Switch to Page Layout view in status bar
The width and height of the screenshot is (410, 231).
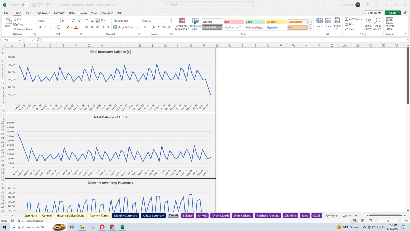point(363,221)
